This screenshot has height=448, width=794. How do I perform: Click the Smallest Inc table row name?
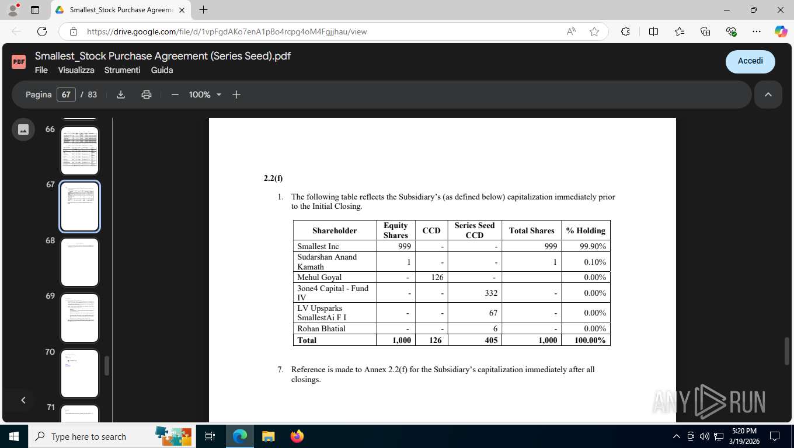(x=318, y=246)
